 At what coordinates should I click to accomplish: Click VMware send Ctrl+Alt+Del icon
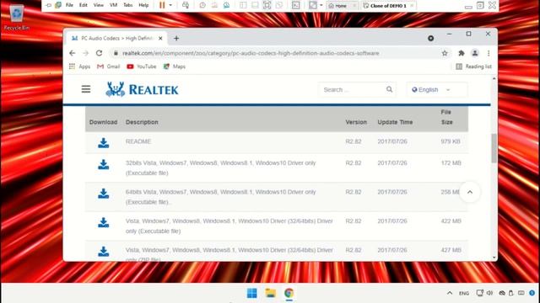point(186,5)
